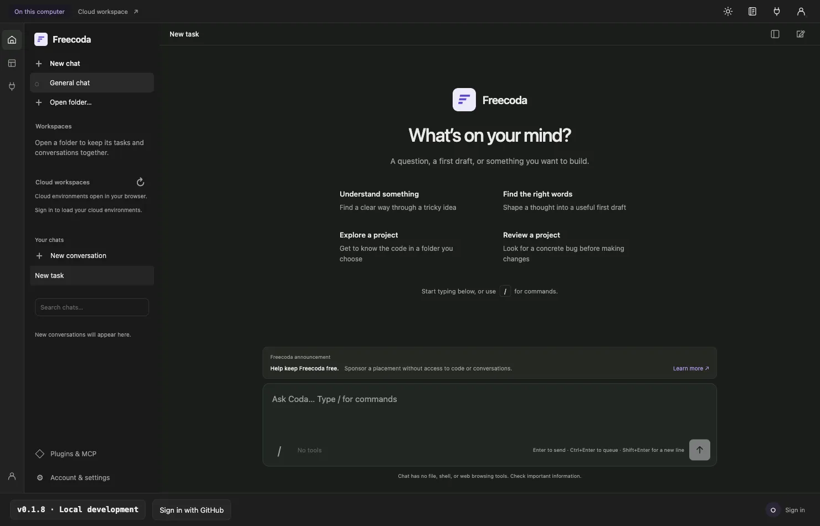This screenshot has width=820, height=526.
Task: Switch to the On this computer tab
Action: point(39,12)
